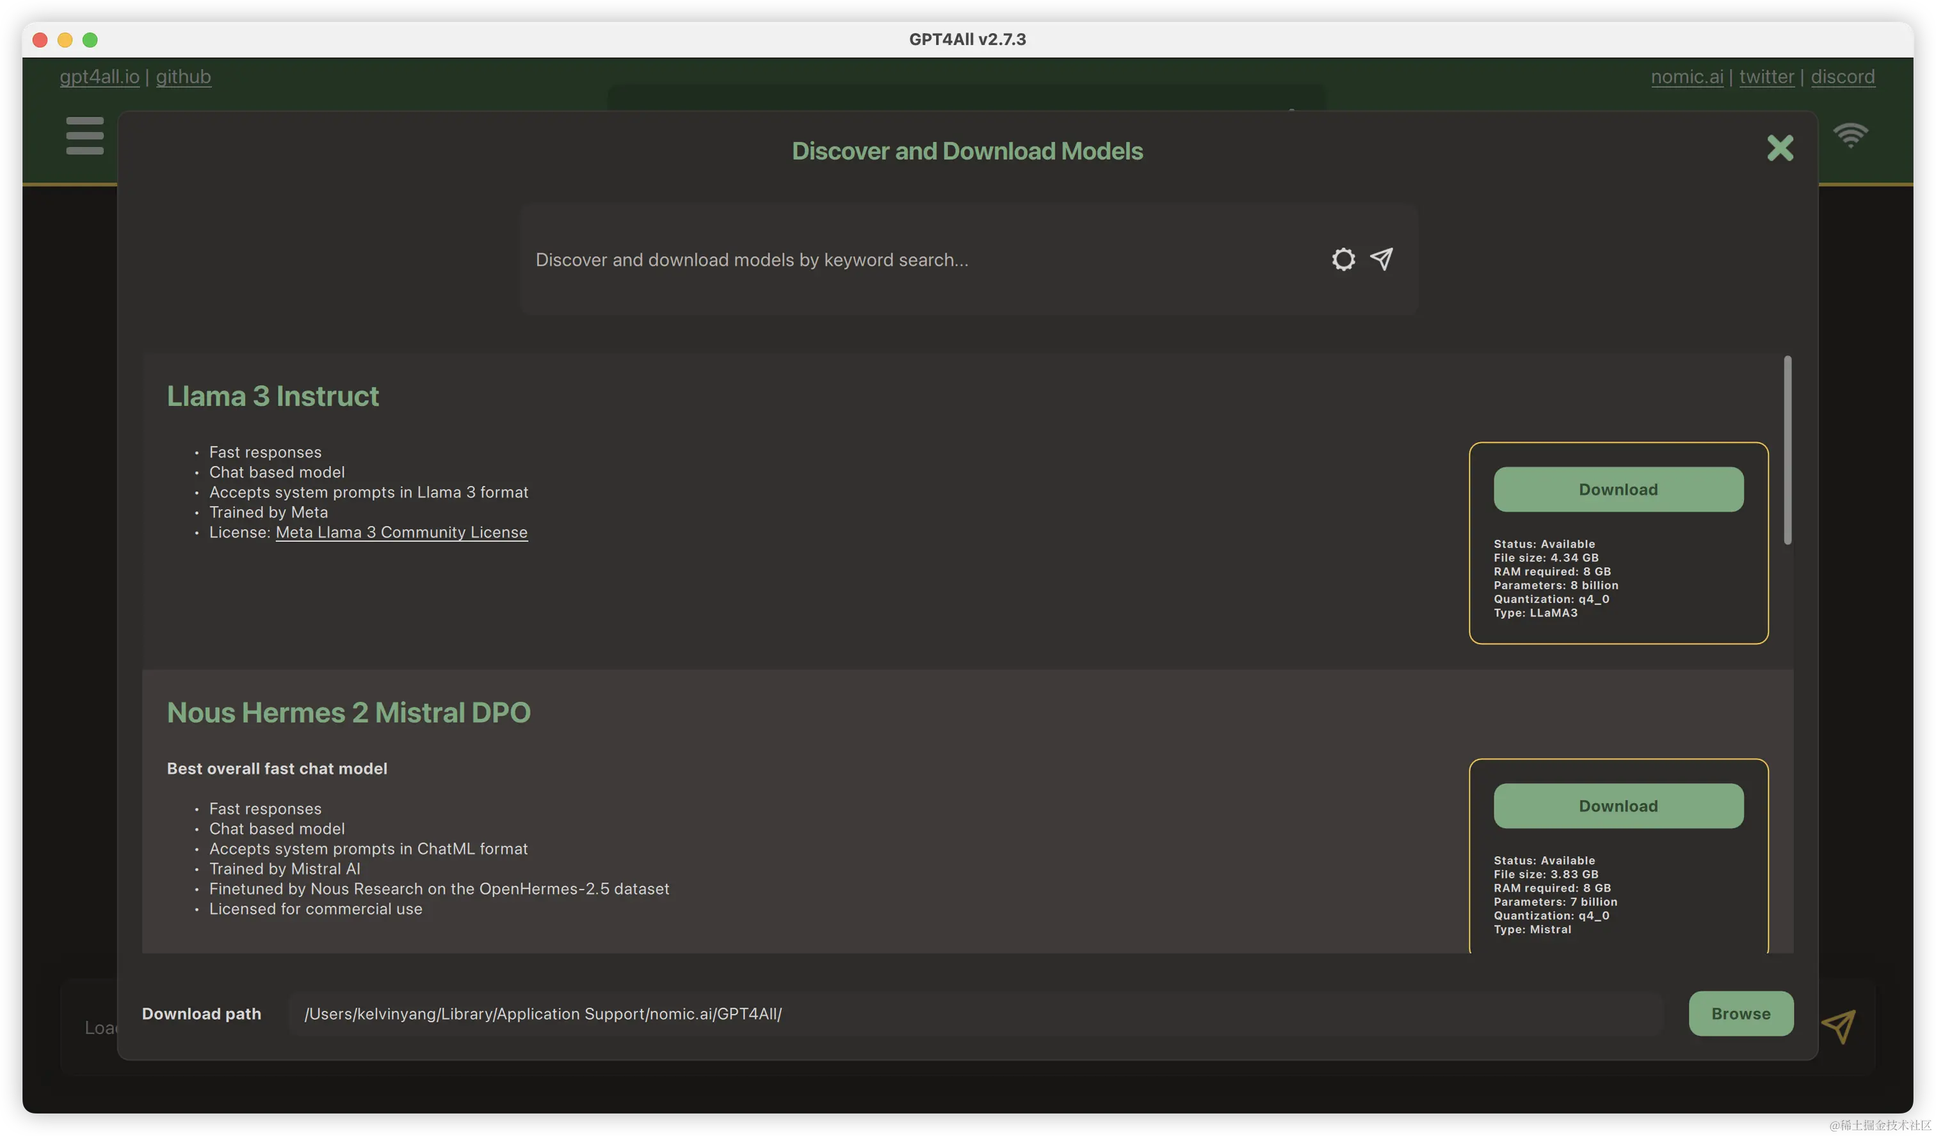Click 'Trained by Meta' bullet
The image size is (1936, 1136).
[268, 513]
